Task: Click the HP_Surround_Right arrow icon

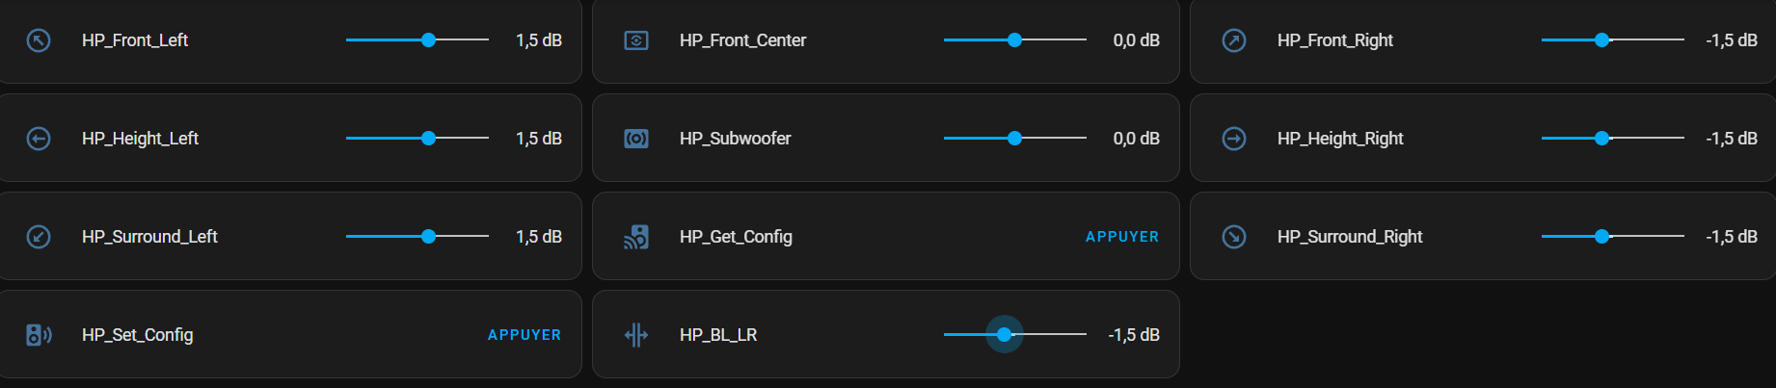Action: pyautogui.click(x=1234, y=237)
